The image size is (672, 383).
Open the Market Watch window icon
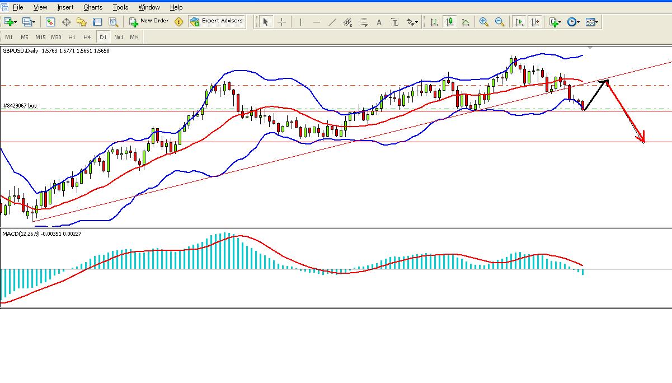[x=50, y=22]
